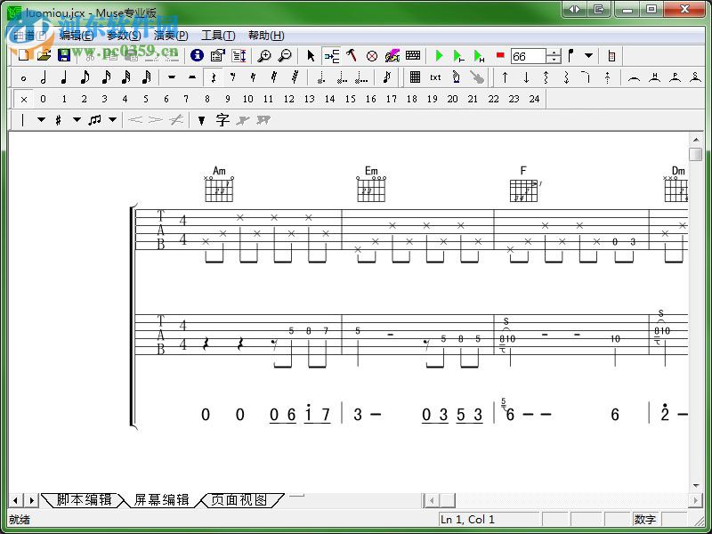Viewport: 712px width, 534px height.
Task: Select the arrow pointer tool
Action: pos(310,55)
